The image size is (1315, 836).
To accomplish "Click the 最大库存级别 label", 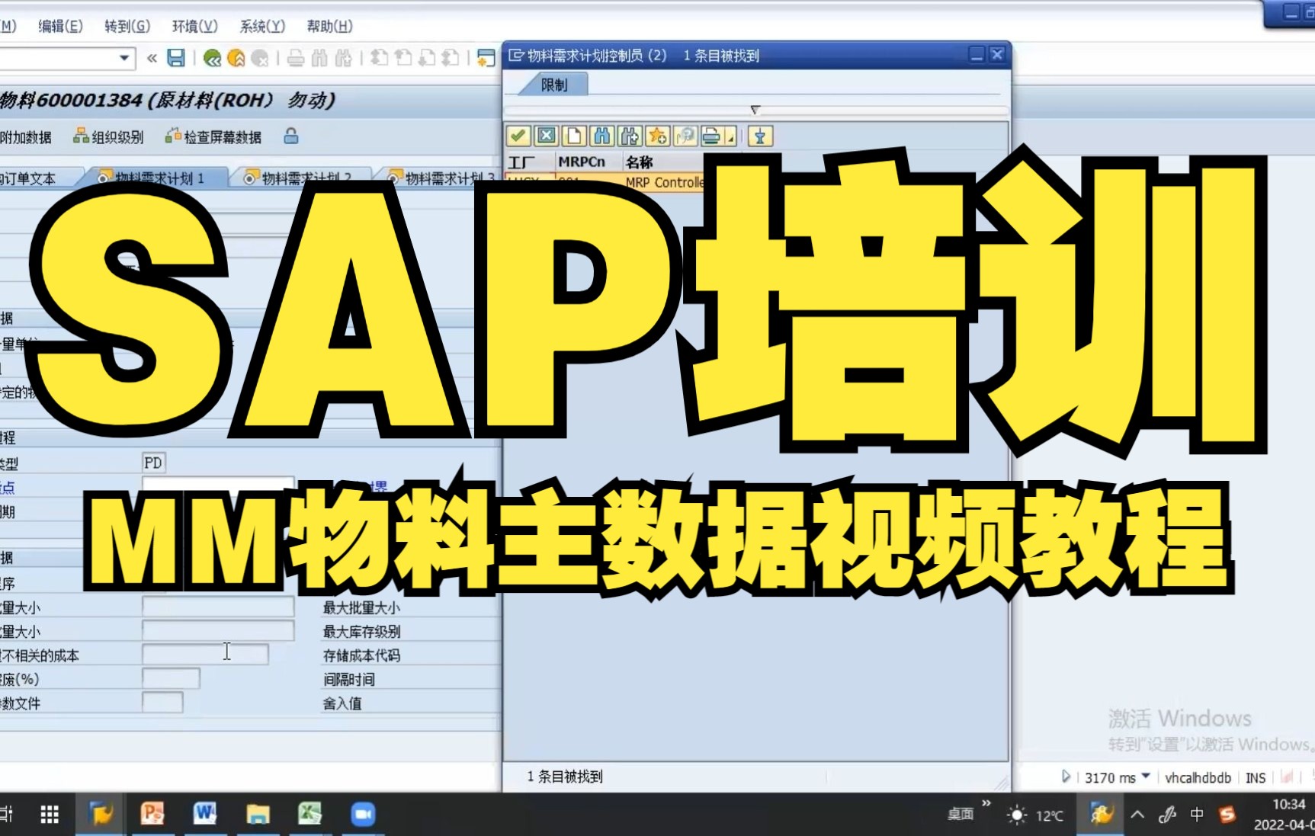I will point(361,632).
